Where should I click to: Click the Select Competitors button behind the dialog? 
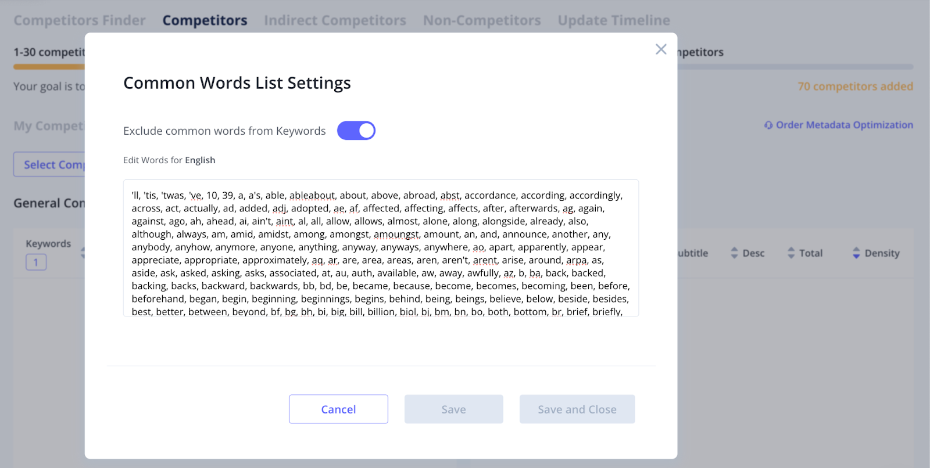50,165
